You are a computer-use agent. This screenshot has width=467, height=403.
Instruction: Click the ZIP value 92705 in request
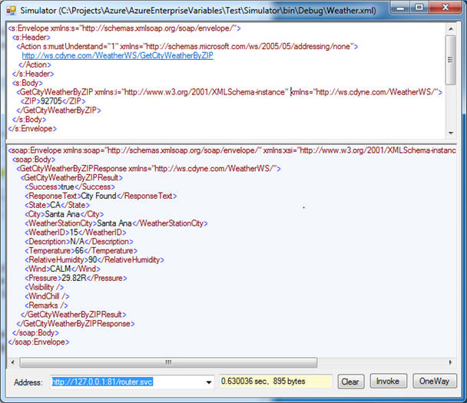click(x=51, y=101)
